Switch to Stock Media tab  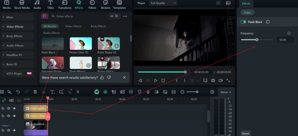[22, 5]
